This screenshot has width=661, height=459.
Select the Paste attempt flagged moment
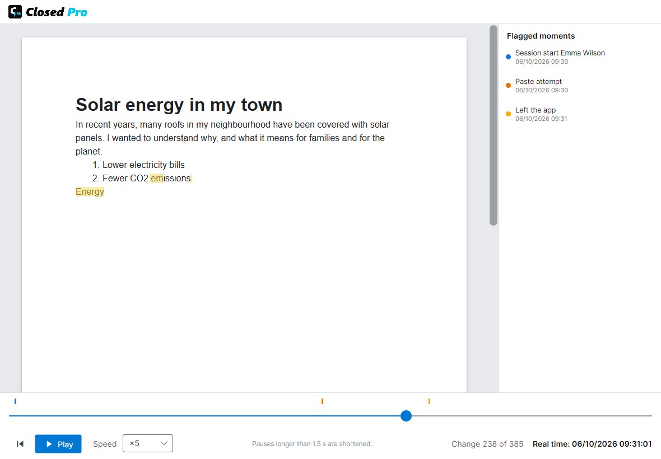click(538, 86)
